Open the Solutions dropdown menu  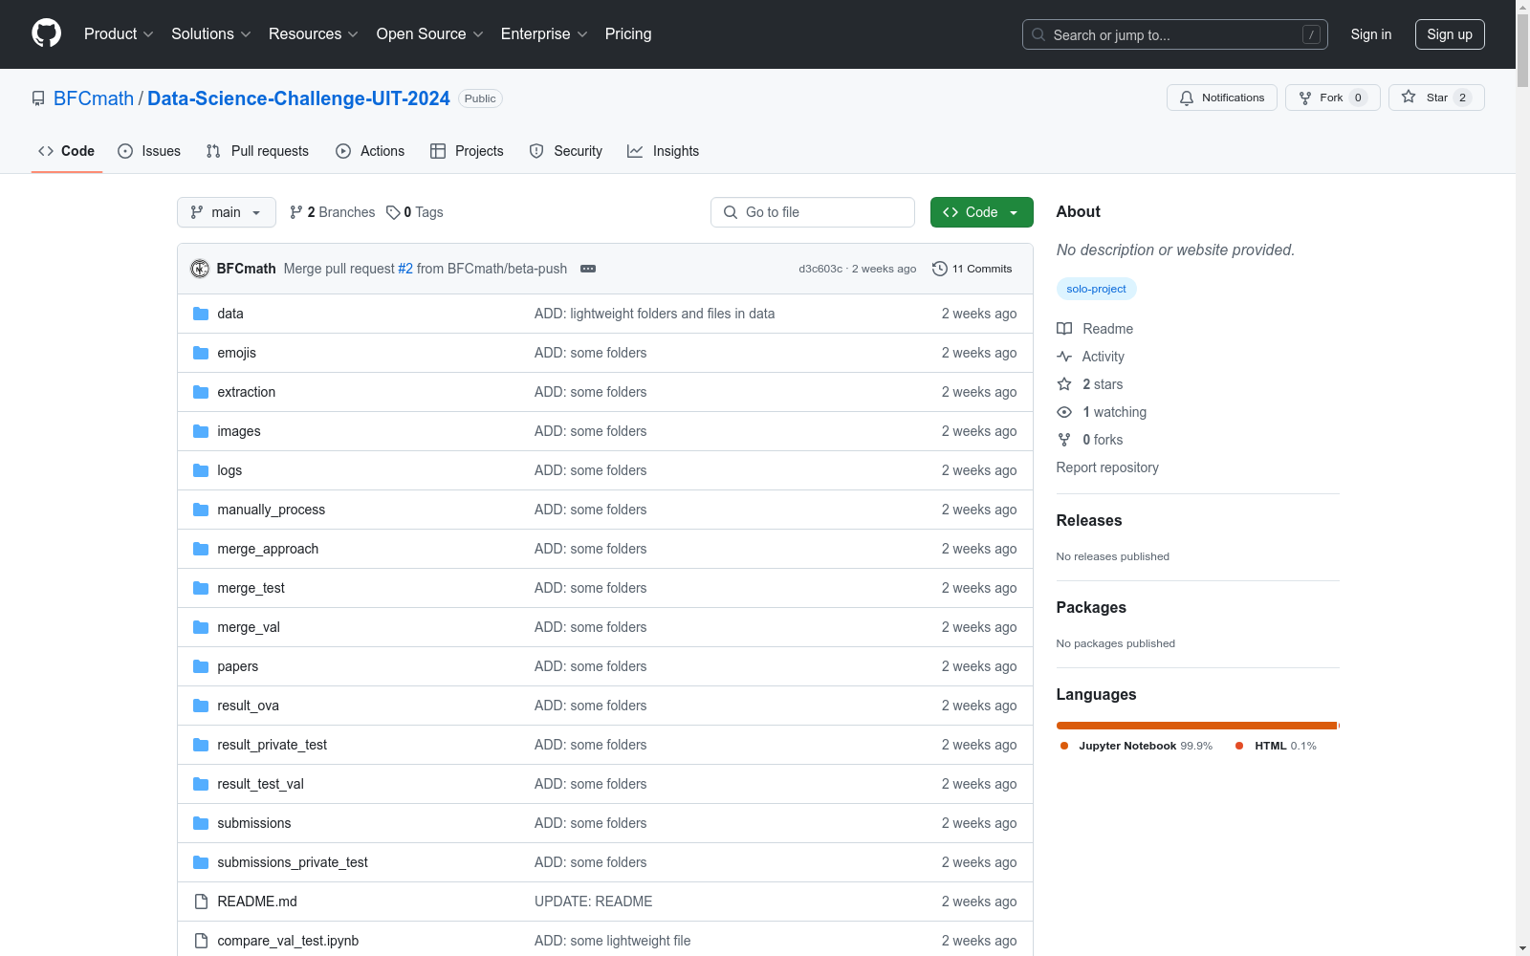[210, 33]
